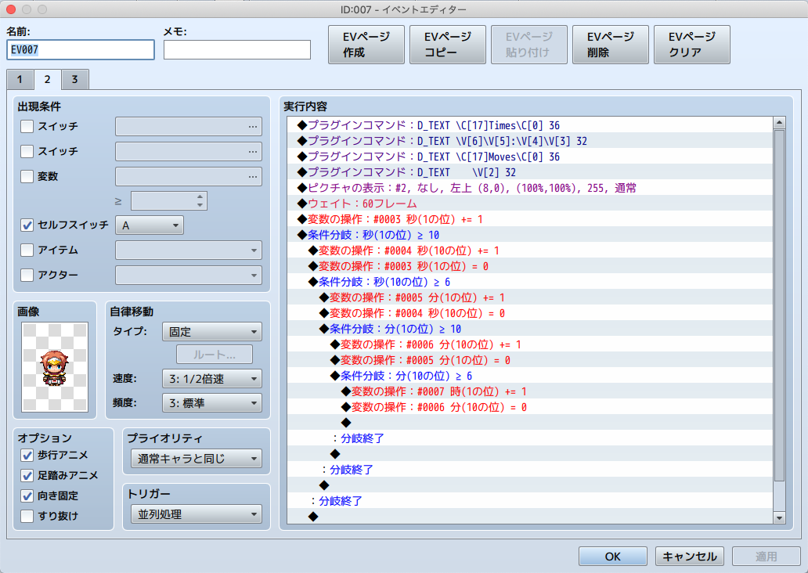Select the 変数の操作 #0005 分(1の位) += 1 line
The width and height of the screenshot is (808, 573).
click(x=530, y=297)
